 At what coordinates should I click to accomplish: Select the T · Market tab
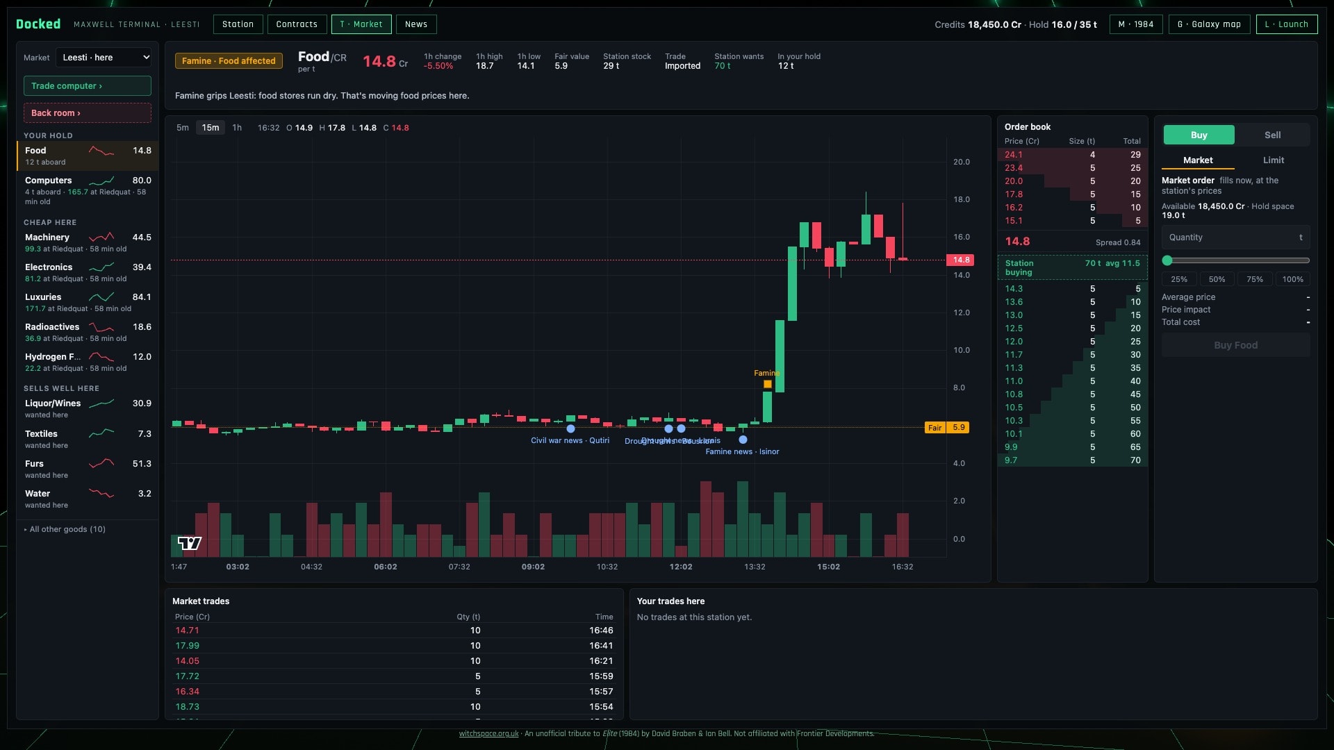pos(361,24)
